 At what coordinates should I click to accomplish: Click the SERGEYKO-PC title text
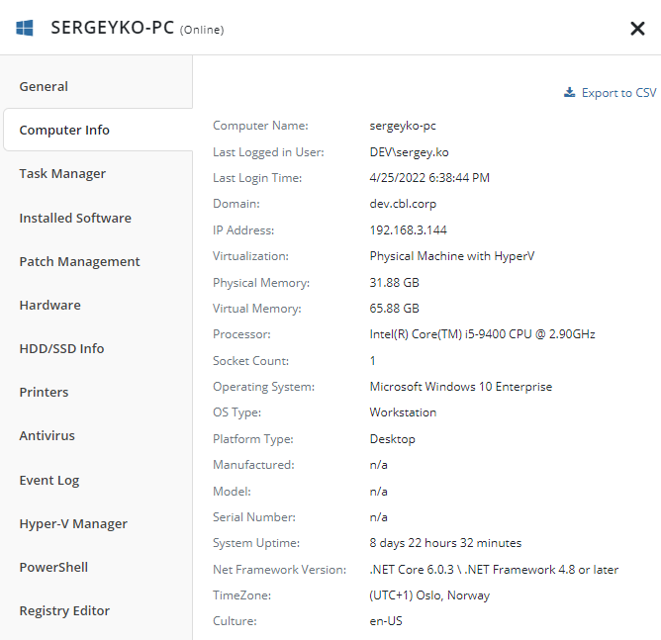(x=112, y=28)
